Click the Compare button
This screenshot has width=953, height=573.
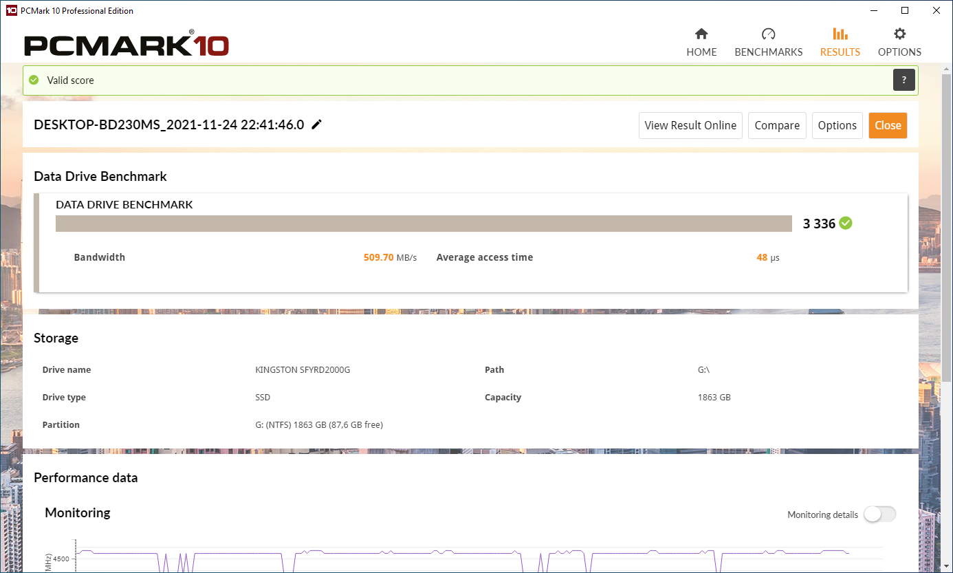pyautogui.click(x=777, y=125)
